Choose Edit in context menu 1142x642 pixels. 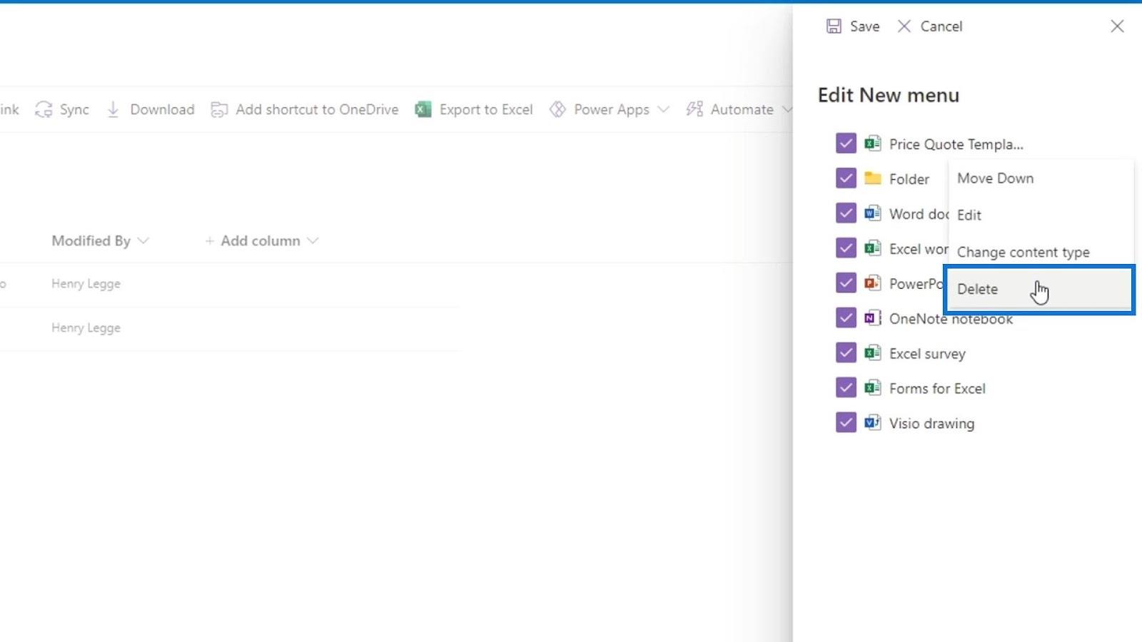(1041, 215)
